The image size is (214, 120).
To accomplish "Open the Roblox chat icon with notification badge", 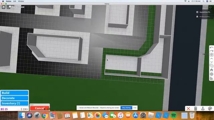I will (9, 7).
